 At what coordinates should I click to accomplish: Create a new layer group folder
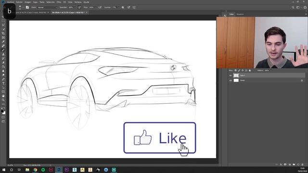(294, 164)
